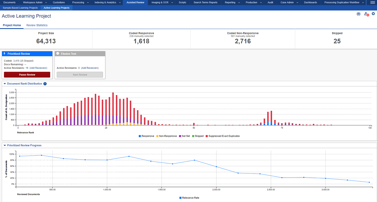Click the help icon beside Document Rank Distribution

pyautogui.click(x=45, y=84)
